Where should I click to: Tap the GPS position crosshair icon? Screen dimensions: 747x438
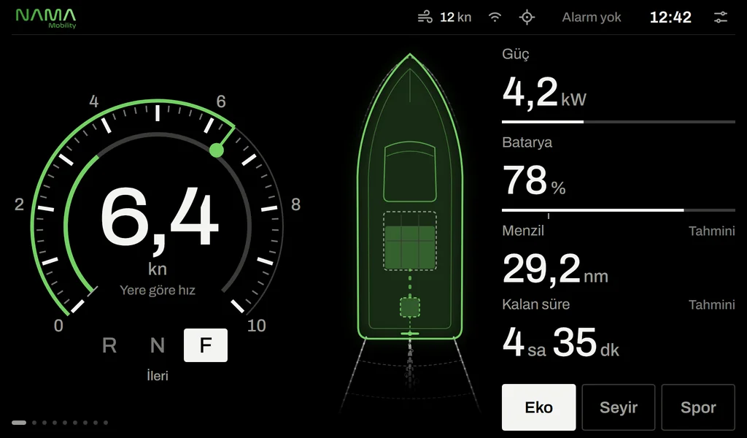pos(527,18)
